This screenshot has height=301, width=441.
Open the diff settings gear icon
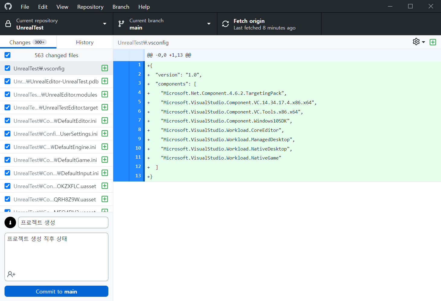(416, 42)
